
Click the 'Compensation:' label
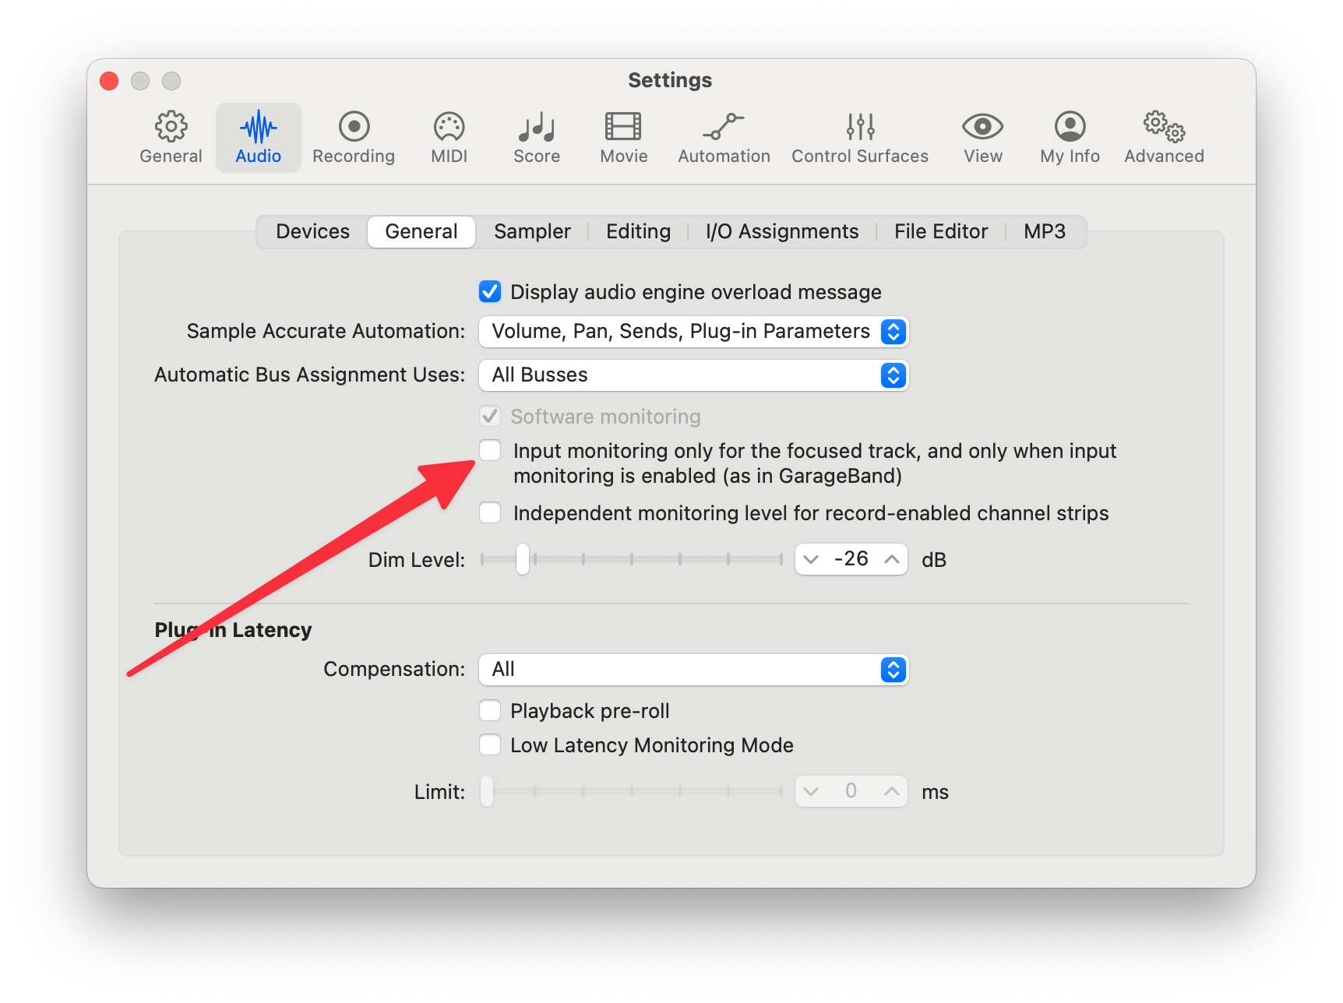coord(394,669)
